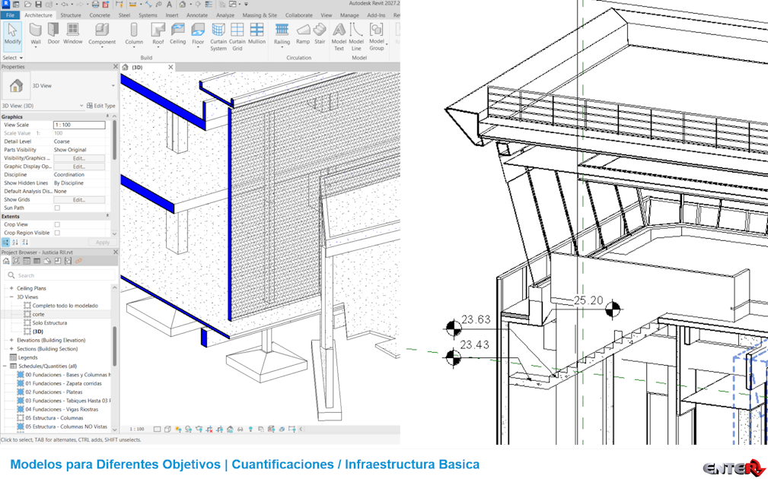Open the 3D View: {3D} instance dropdown
Screen dimensions: 768x479
coord(81,106)
